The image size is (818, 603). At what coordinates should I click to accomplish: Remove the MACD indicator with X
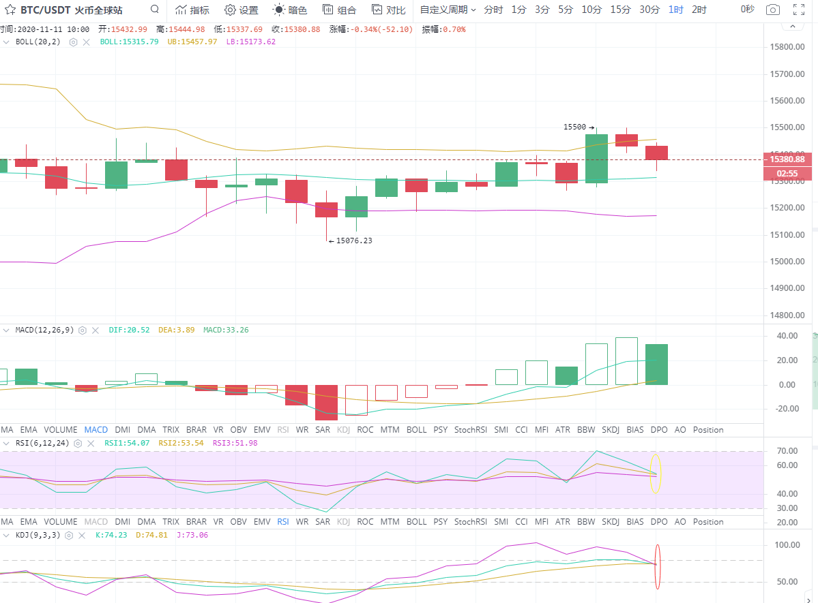(95, 330)
